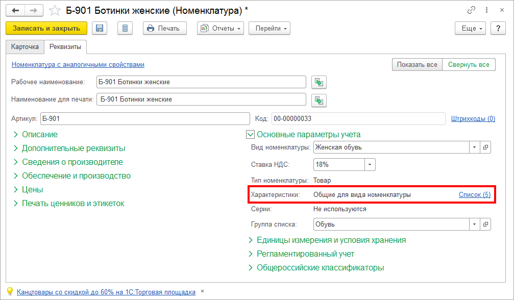The image size is (514, 300).
Task: Open the Штрихкоды (0) link
Action: pyautogui.click(x=473, y=119)
